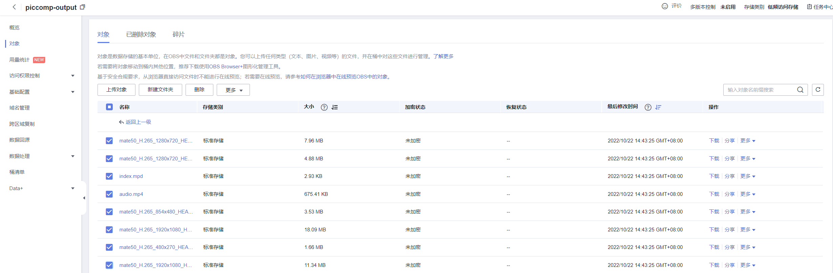Viewport: 833px width, 273px height.
Task: Open the 854x480 mate50 file link
Action: click(x=156, y=212)
